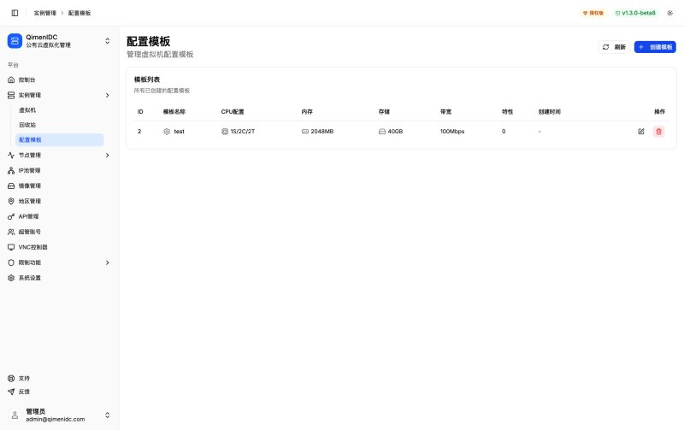This screenshot has width=684, height=430.
Task: Click the 1S/2C/2T CPU value
Action: click(x=243, y=132)
